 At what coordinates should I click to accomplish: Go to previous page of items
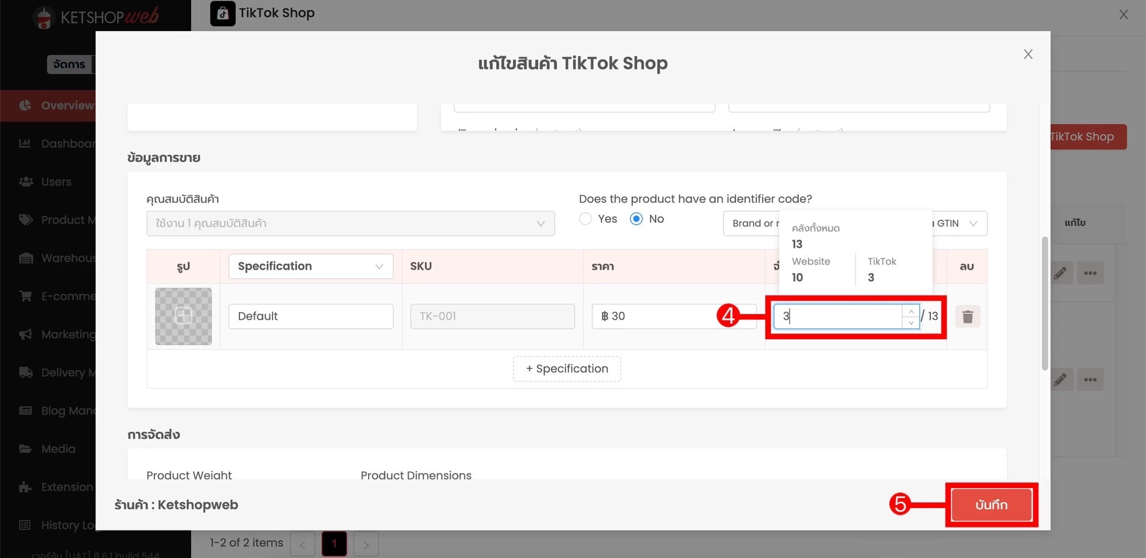click(x=302, y=544)
